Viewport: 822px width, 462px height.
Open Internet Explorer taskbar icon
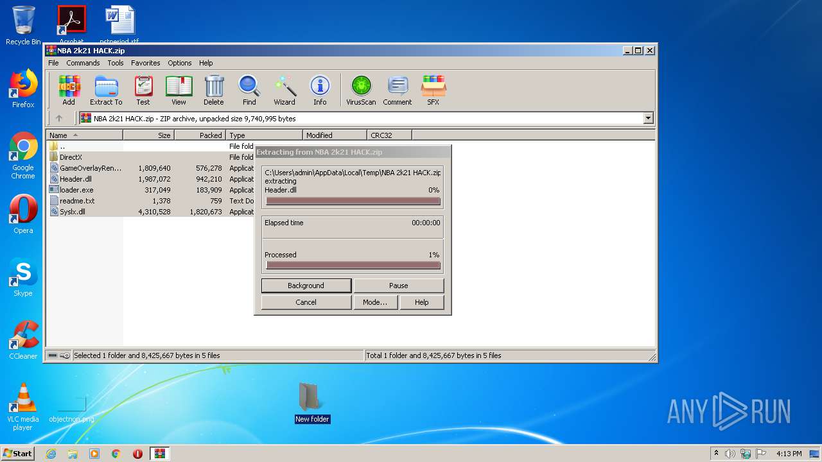pyautogui.click(x=51, y=454)
